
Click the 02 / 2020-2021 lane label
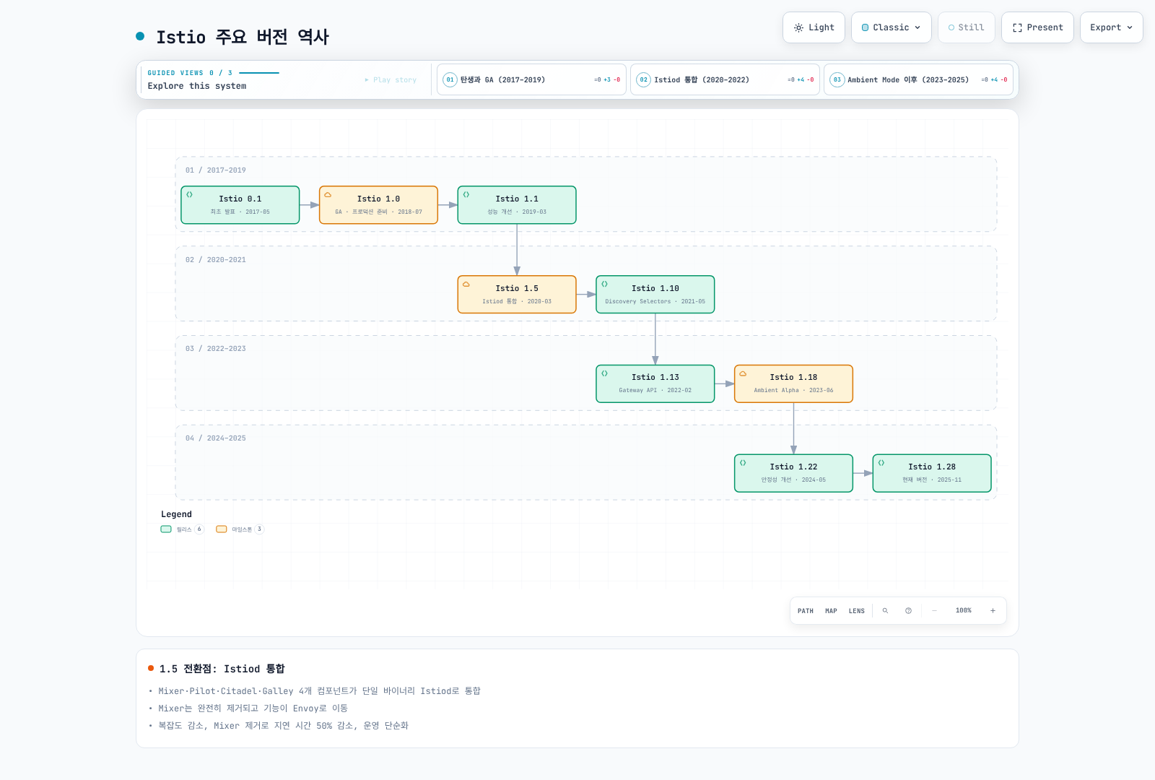coord(216,260)
